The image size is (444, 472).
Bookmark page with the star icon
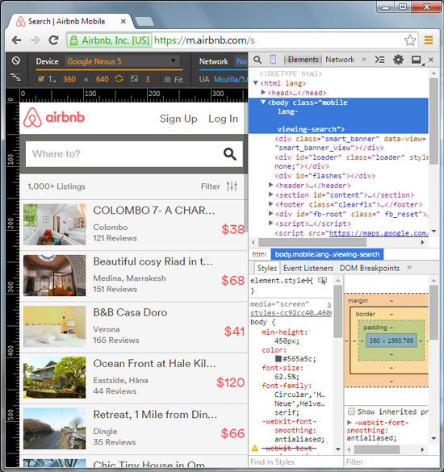[410, 40]
